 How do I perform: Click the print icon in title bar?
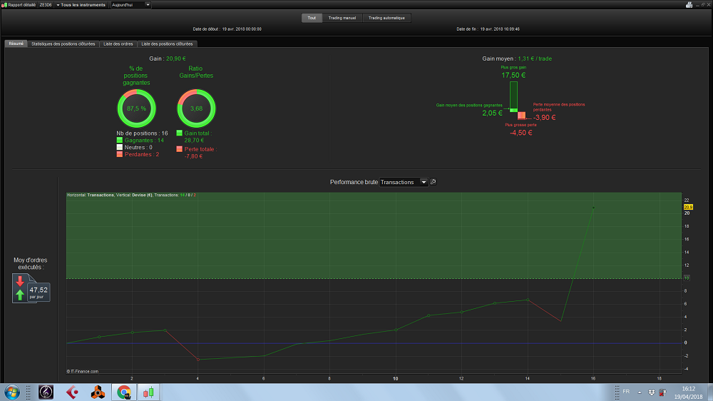(689, 4)
